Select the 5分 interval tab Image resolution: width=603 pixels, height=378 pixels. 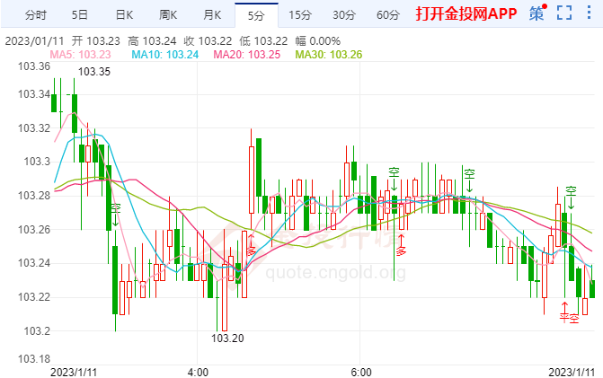pyautogui.click(x=256, y=15)
